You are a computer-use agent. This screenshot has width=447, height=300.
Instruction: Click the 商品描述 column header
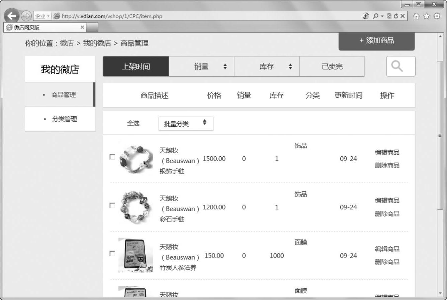click(154, 96)
